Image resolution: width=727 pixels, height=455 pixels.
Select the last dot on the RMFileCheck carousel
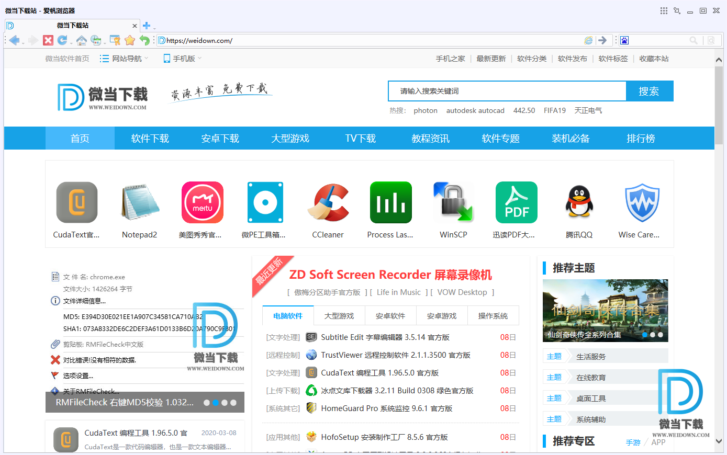click(x=233, y=403)
